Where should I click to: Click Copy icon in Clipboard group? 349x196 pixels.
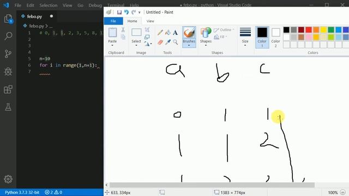[123, 37]
